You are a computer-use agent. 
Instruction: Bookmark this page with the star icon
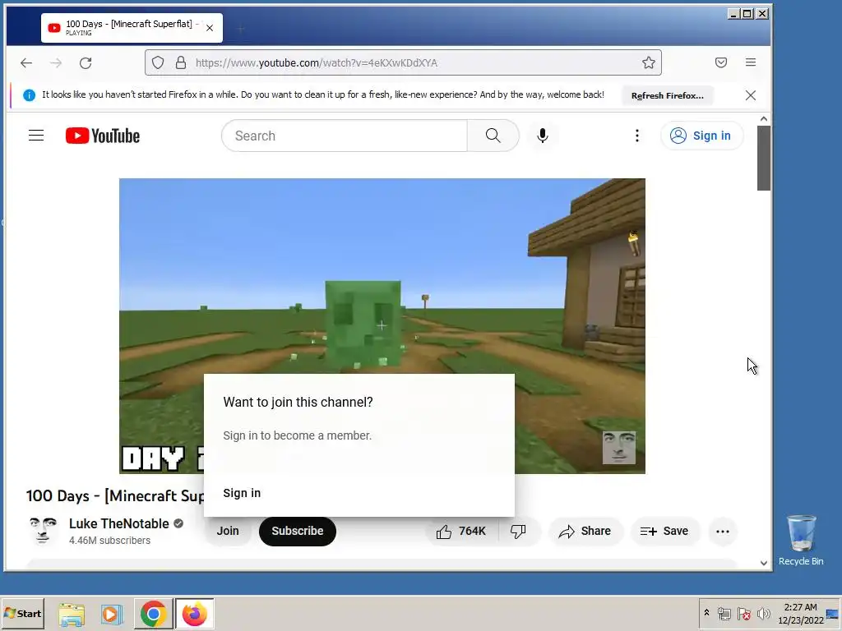coord(648,62)
